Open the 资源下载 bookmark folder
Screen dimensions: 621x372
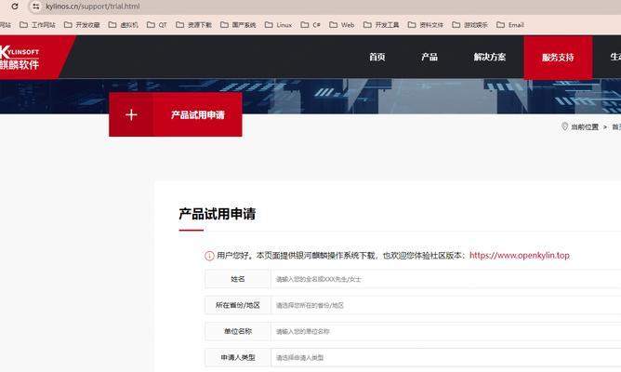coord(193,25)
